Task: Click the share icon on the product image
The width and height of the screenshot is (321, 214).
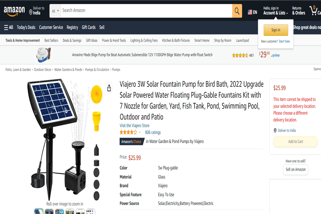Action: click(x=109, y=87)
